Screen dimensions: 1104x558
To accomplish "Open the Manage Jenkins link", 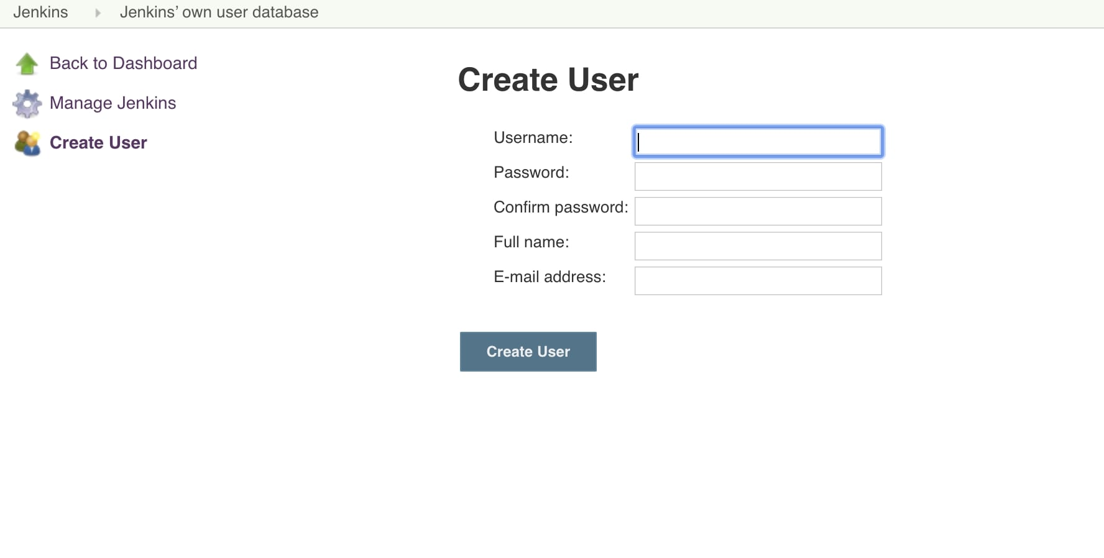I will click(113, 103).
